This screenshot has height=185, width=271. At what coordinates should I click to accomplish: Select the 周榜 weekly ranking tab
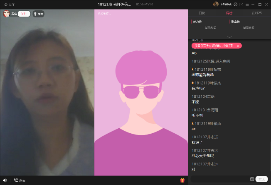click(x=229, y=13)
